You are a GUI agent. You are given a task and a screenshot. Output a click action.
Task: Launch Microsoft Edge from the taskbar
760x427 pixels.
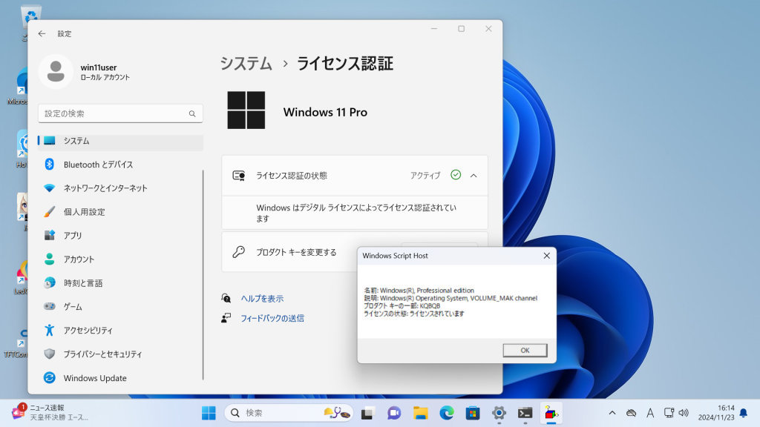click(446, 413)
